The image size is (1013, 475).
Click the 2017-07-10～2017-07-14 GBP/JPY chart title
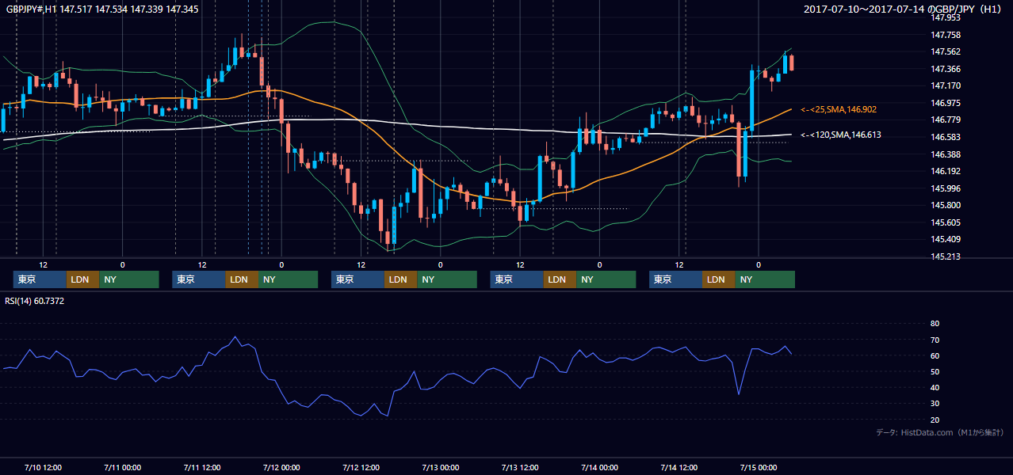[x=904, y=9]
